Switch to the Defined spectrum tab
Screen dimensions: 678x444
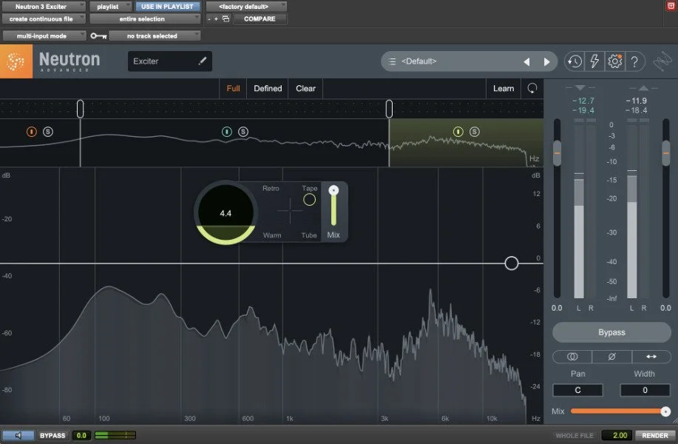pos(268,88)
